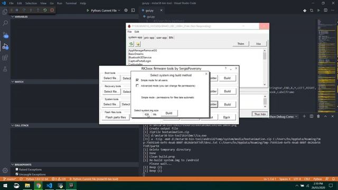Screen dimensions: 338x190
Task: Run Python file from editor title
Action: point(318,11)
